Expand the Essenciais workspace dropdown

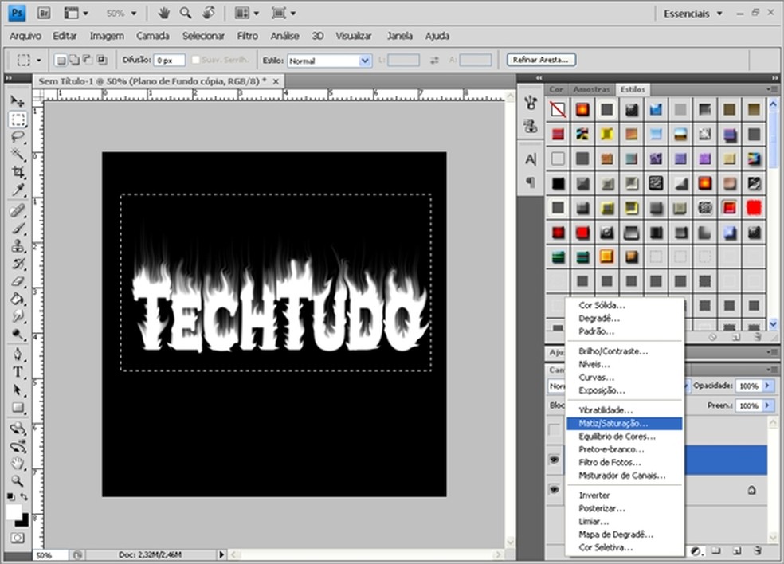tap(693, 14)
